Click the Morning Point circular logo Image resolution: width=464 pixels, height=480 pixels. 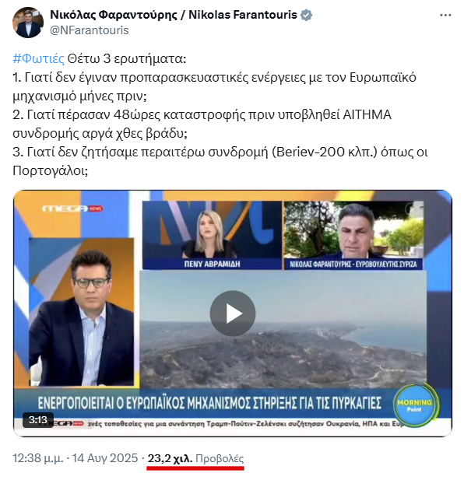415,405
